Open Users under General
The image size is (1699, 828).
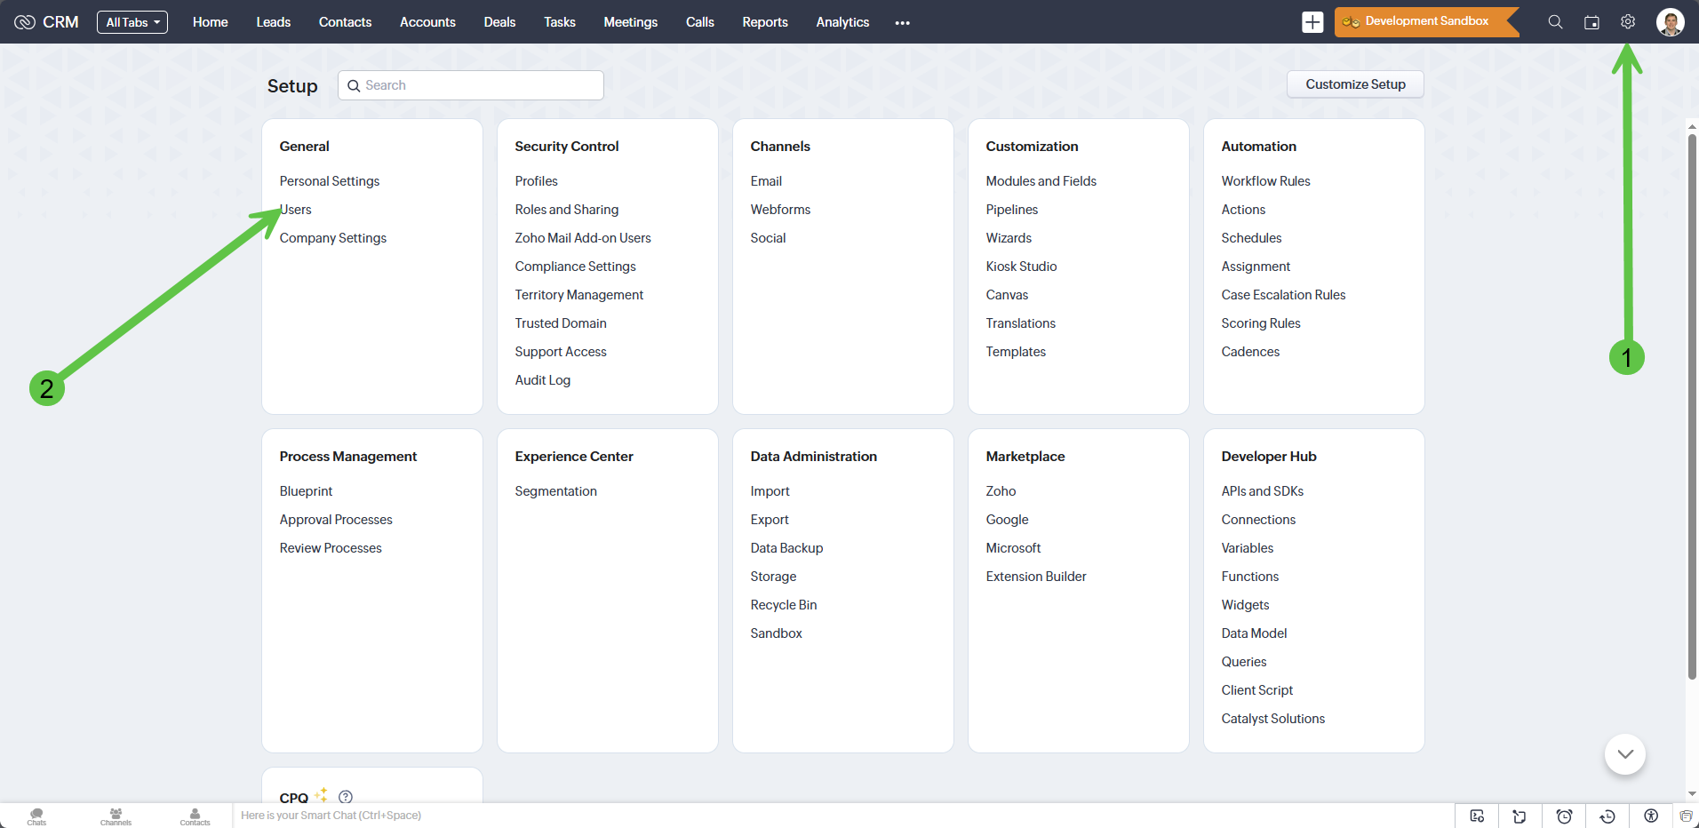[297, 210]
